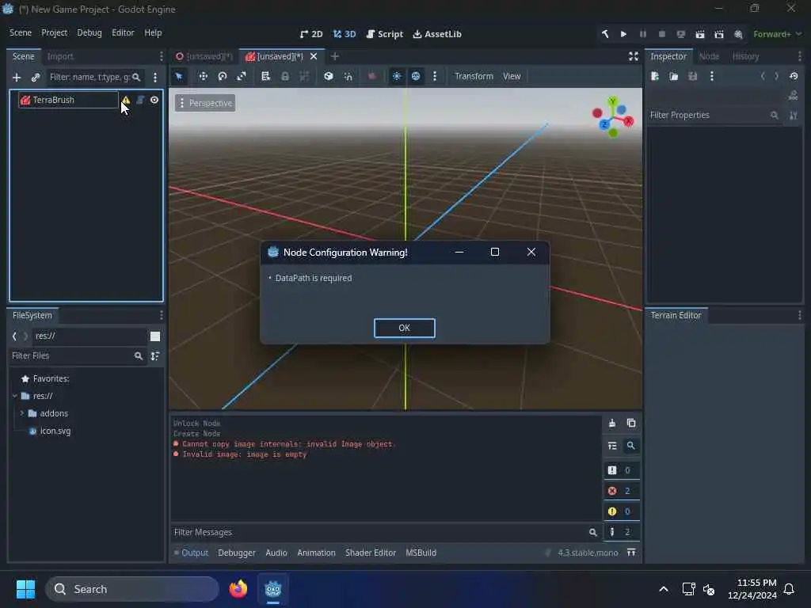Select the viewport Select Mode tool

pos(179,76)
